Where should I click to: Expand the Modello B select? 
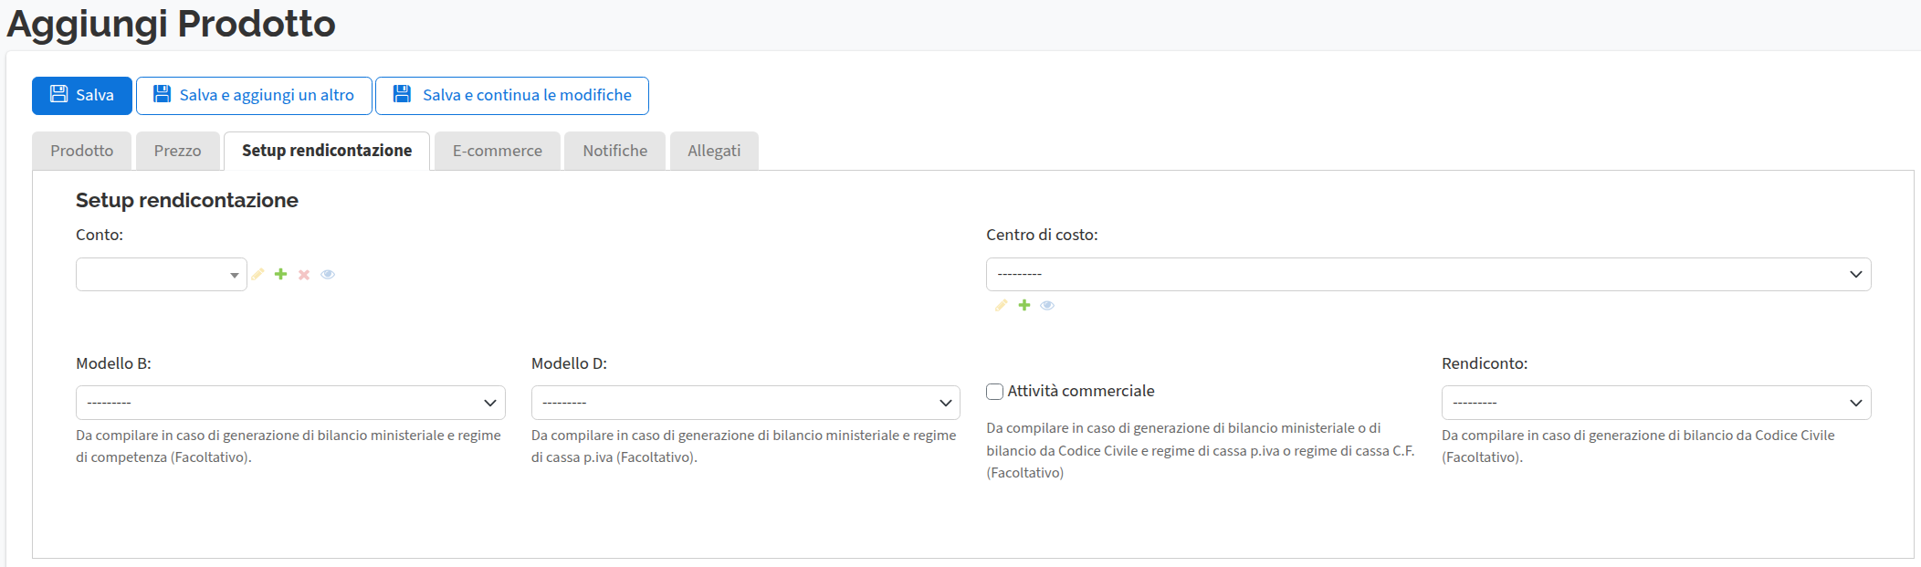pyautogui.click(x=290, y=403)
